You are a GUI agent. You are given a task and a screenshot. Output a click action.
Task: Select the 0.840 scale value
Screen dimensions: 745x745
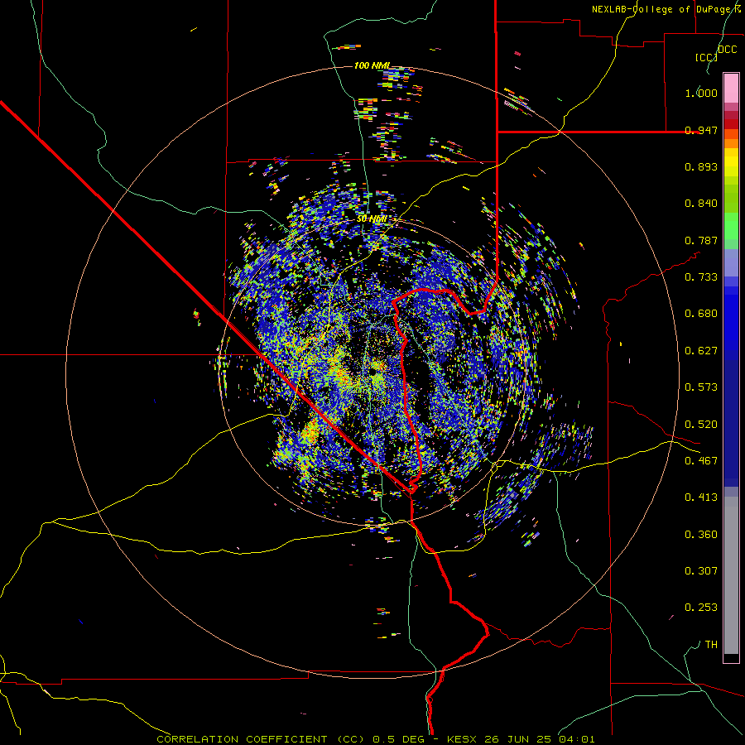coord(701,204)
